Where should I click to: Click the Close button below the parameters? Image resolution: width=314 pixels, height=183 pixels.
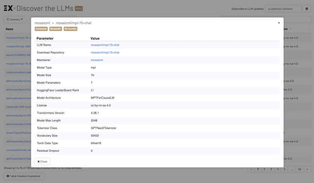tap(42, 161)
